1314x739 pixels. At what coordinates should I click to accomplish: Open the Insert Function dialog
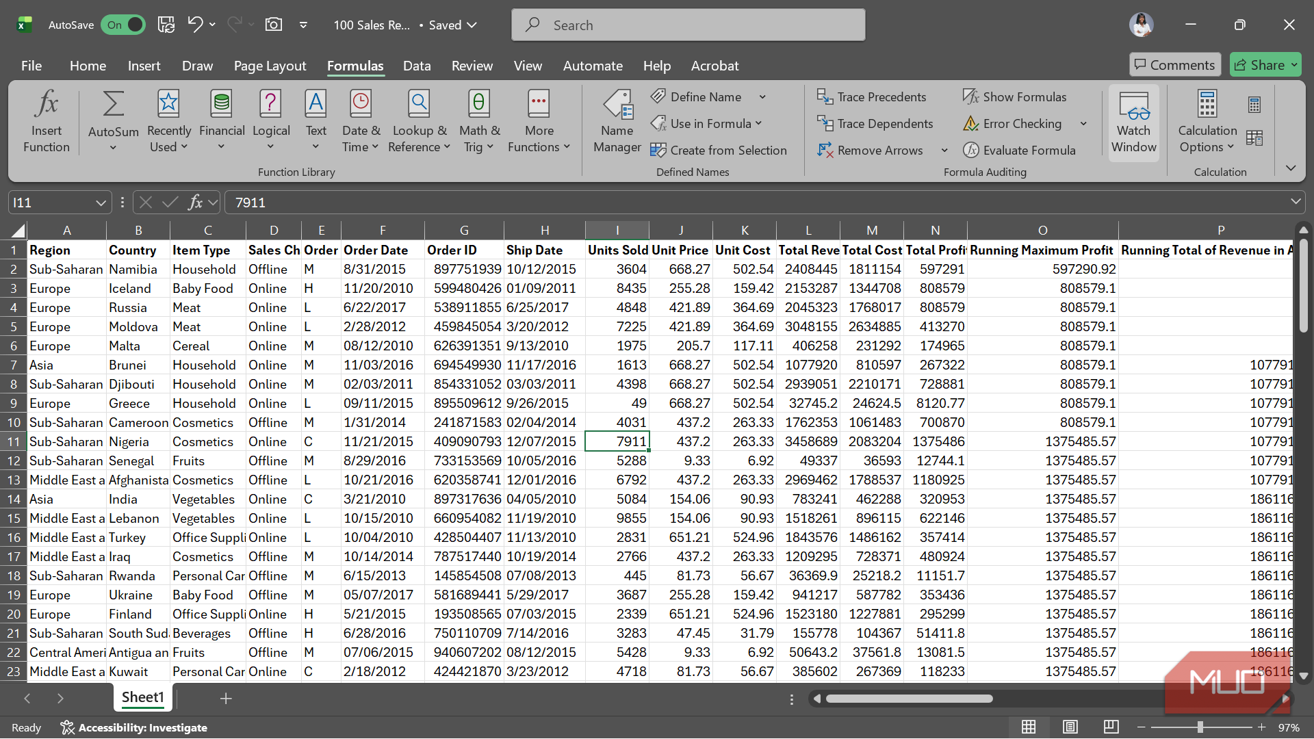[47, 122]
